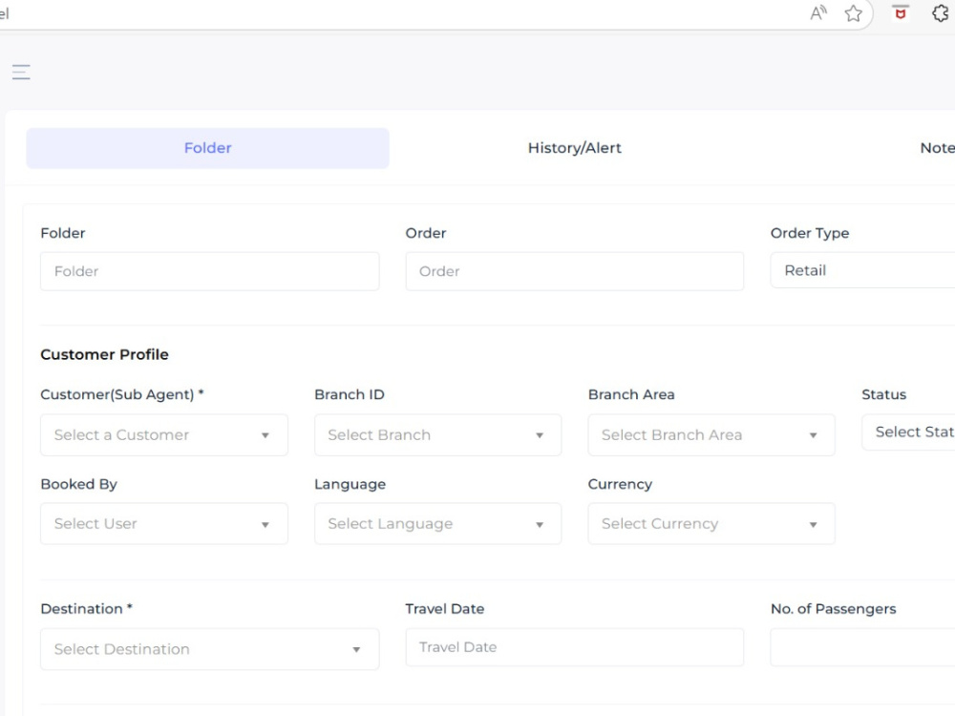The height and width of the screenshot is (716, 955).
Task: Click the Language label
Action: coord(350,484)
